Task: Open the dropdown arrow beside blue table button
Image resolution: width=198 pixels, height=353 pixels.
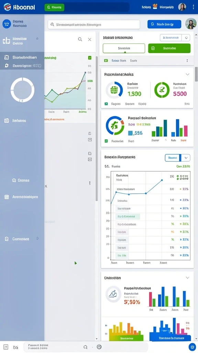Action: click(186, 158)
